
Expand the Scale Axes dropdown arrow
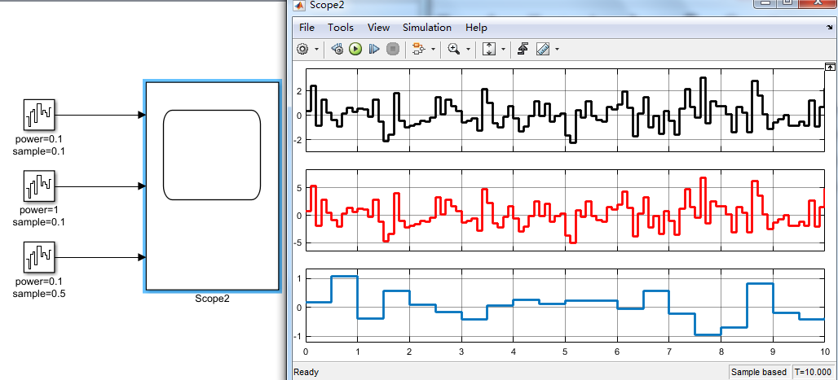click(504, 50)
